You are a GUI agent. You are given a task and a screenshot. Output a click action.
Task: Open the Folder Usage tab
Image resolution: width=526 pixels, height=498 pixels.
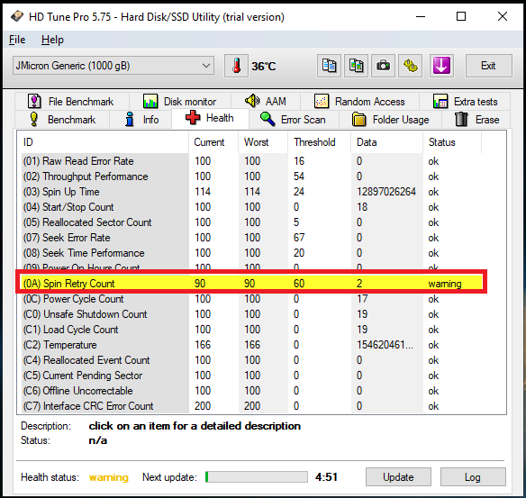(x=391, y=120)
